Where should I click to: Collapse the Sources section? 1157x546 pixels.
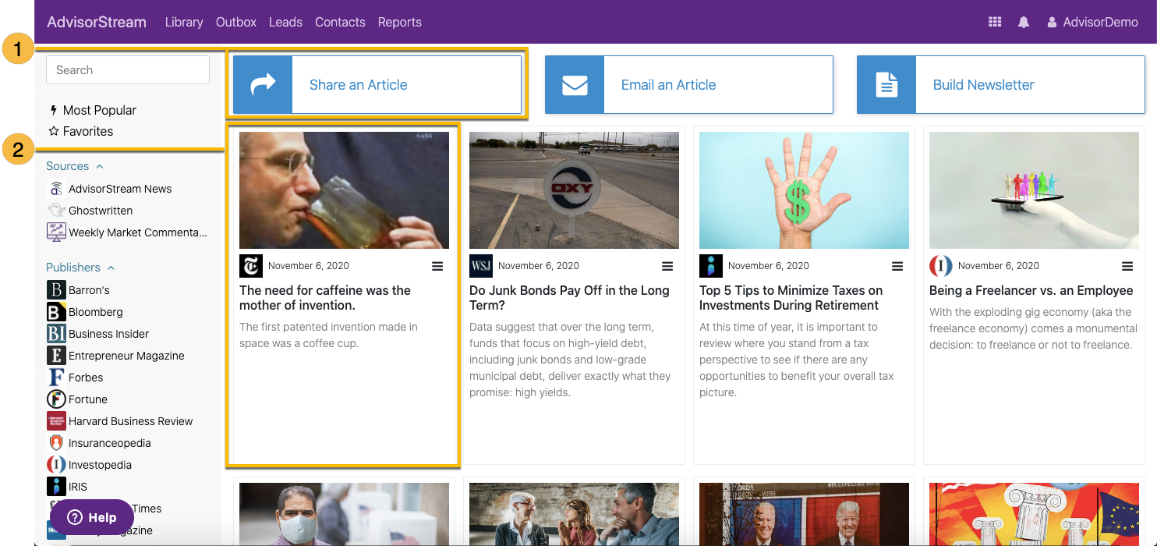coord(75,166)
